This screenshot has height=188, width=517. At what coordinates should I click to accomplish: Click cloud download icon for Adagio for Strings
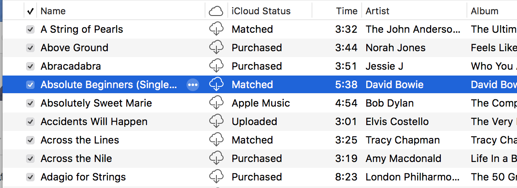216,177
